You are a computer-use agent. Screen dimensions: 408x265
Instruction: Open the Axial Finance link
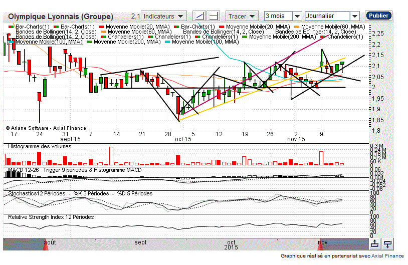point(387,256)
